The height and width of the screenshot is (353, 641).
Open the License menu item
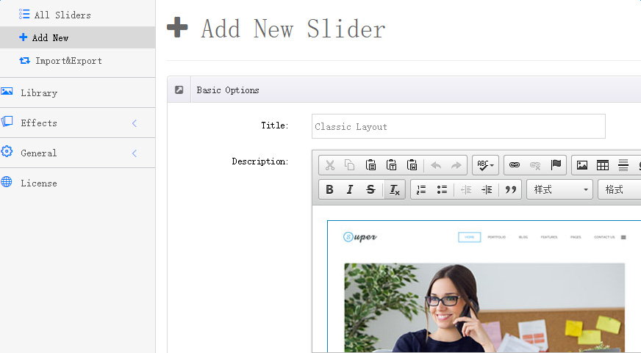point(78,183)
